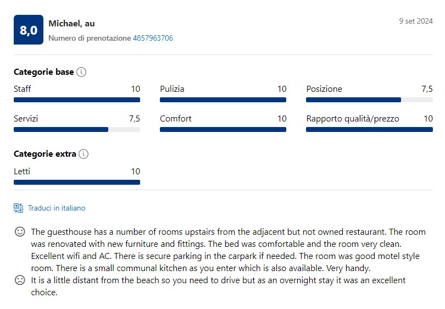Click the Categorie base heading

pyautogui.click(x=44, y=72)
